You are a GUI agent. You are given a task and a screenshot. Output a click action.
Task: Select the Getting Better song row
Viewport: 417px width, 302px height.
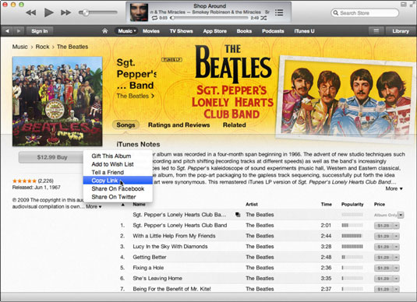tap(260, 257)
